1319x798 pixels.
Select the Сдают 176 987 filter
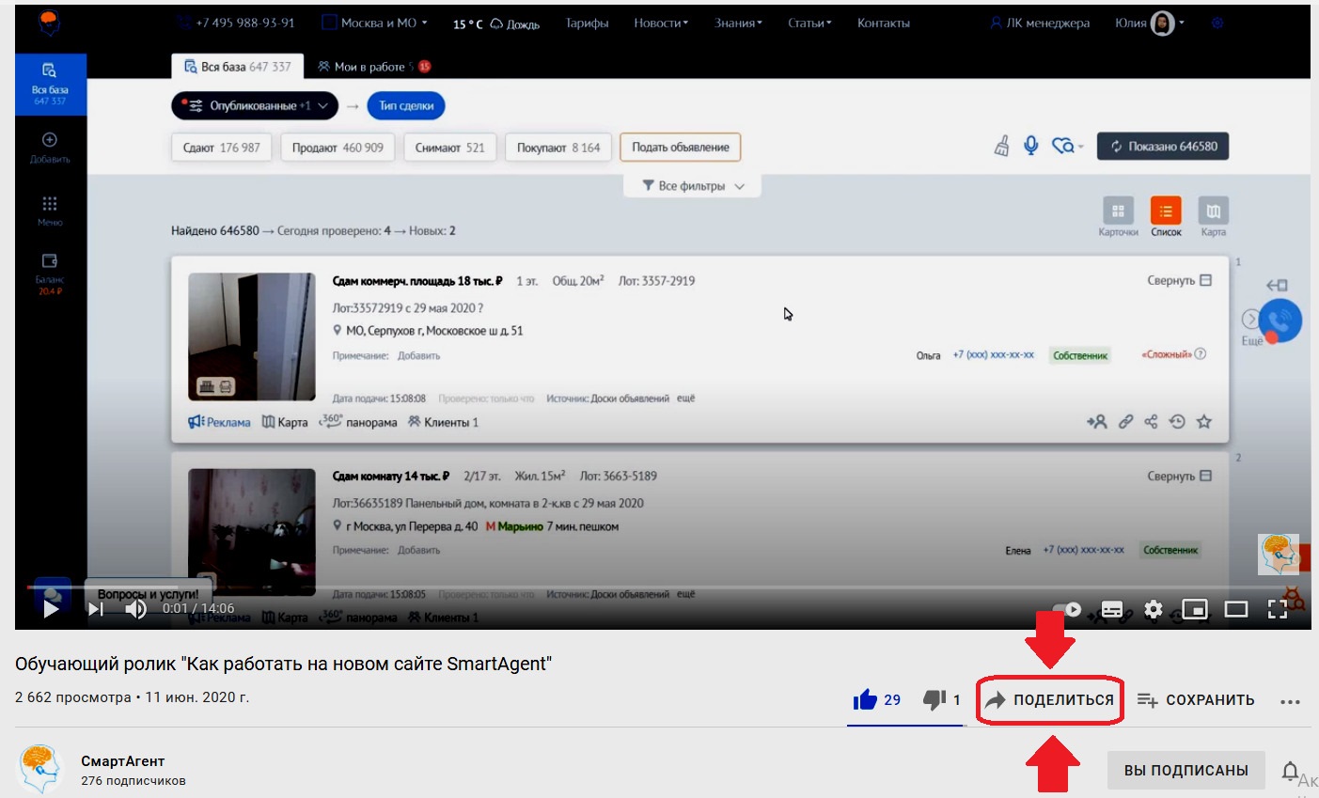pyautogui.click(x=222, y=148)
